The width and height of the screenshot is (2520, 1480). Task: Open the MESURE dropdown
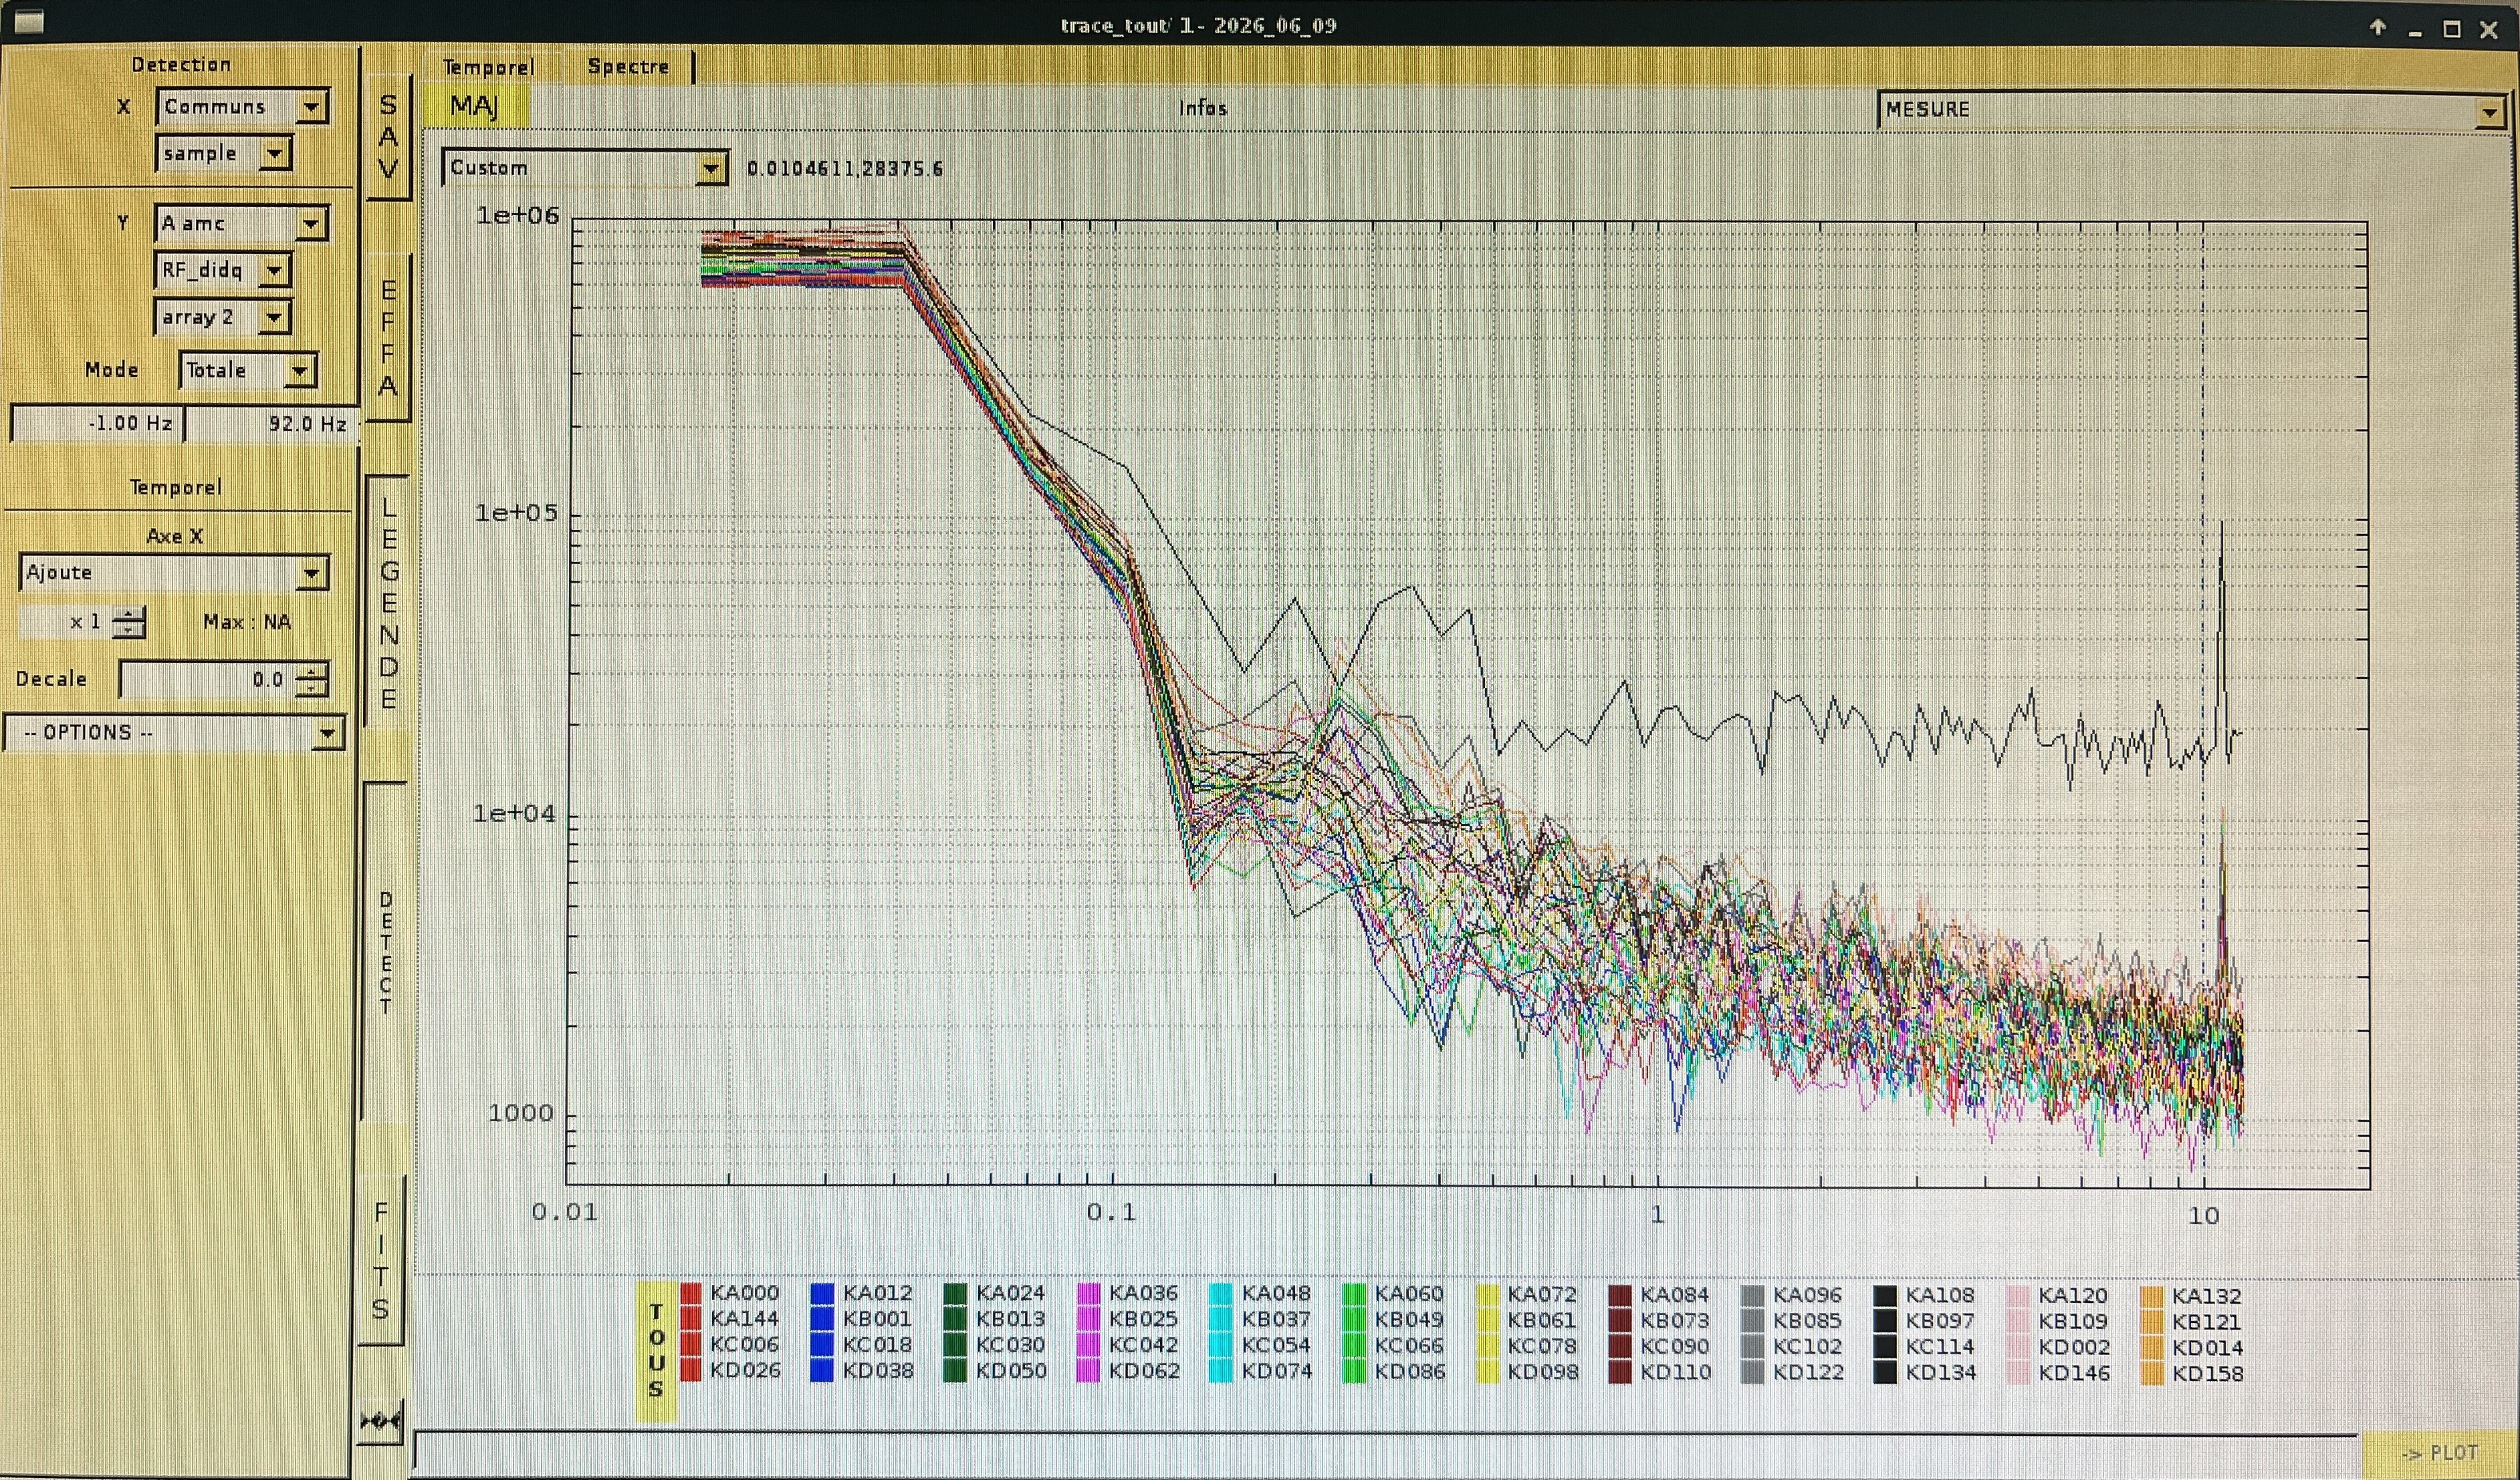(x=2190, y=110)
